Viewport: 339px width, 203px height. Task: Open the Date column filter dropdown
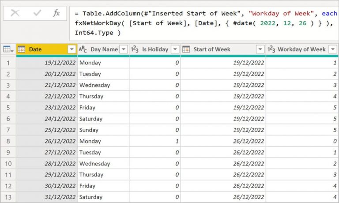pos(72,49)
